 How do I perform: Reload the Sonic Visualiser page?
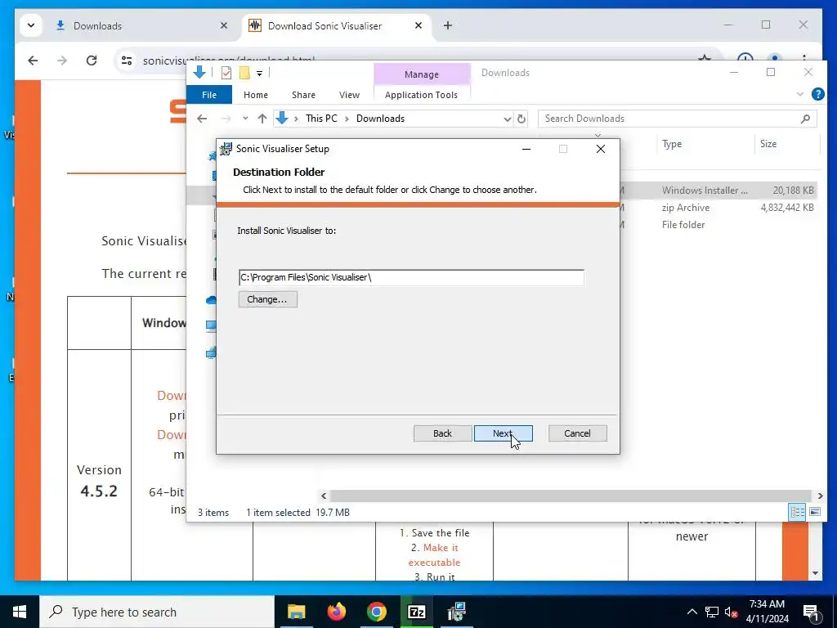92,61
